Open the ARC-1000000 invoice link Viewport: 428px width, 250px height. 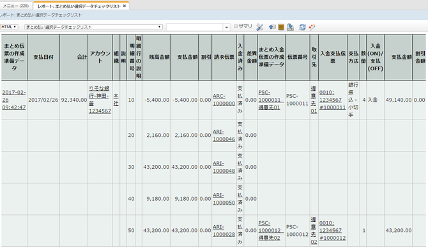[x=224, y=100]
